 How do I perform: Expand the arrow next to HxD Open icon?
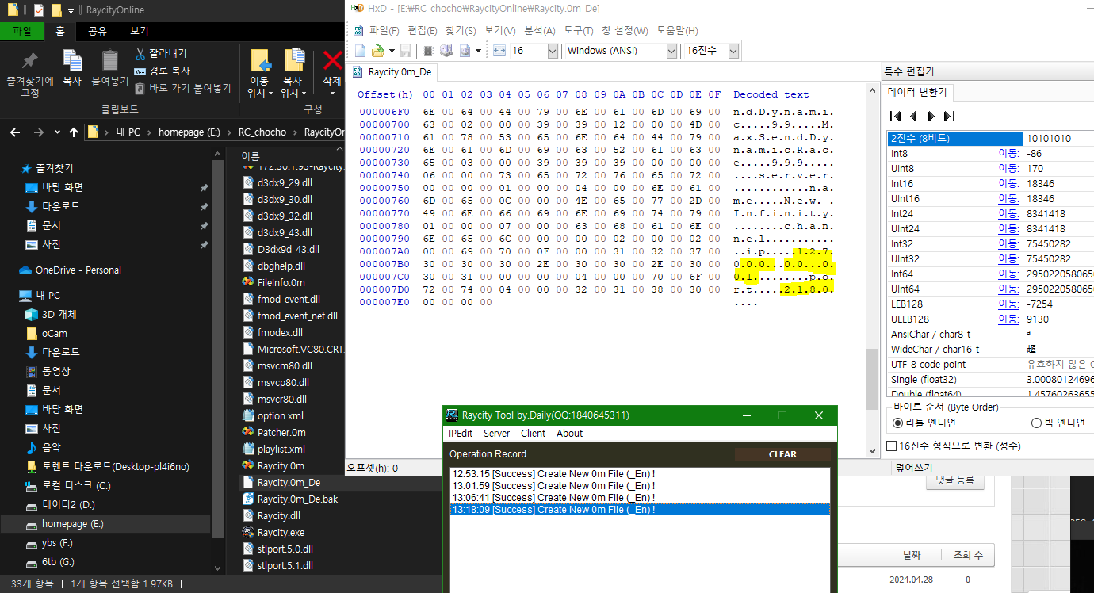point(391,51)
